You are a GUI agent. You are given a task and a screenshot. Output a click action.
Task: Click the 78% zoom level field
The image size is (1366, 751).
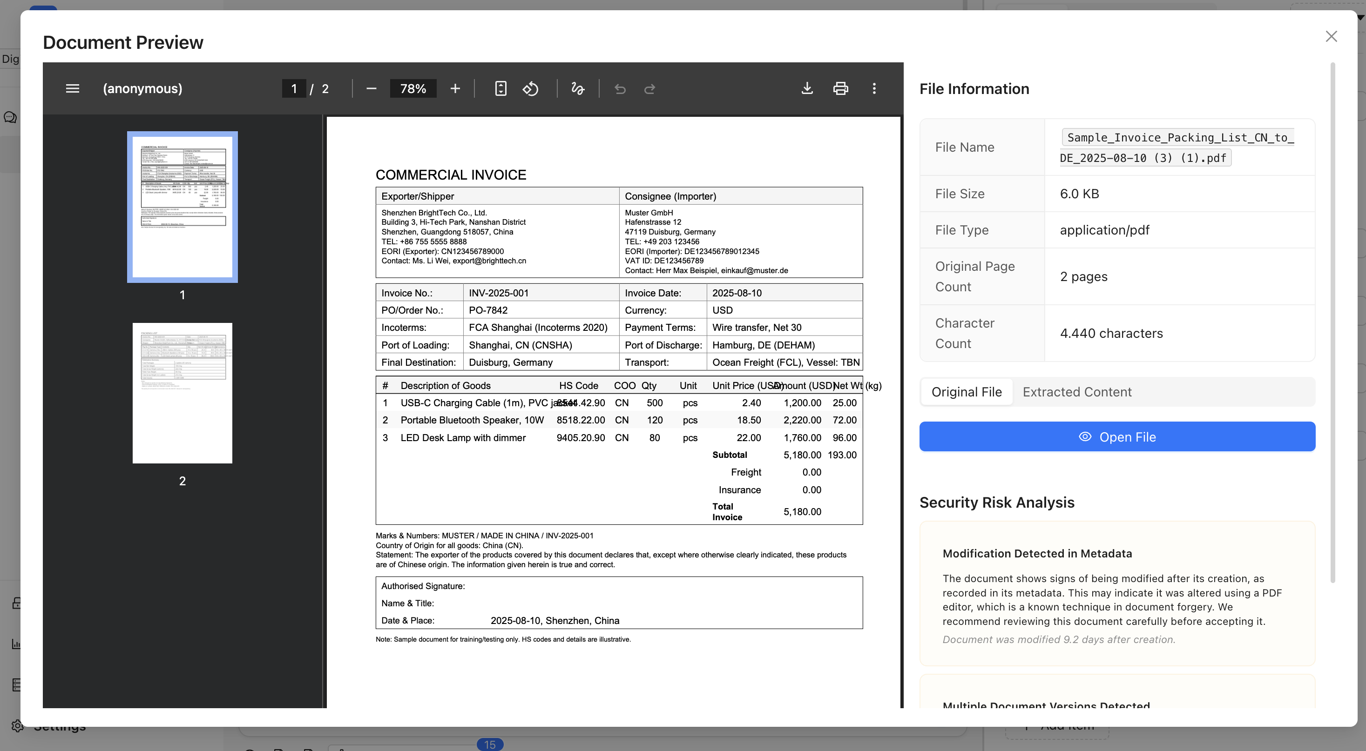tap(413, 88)
